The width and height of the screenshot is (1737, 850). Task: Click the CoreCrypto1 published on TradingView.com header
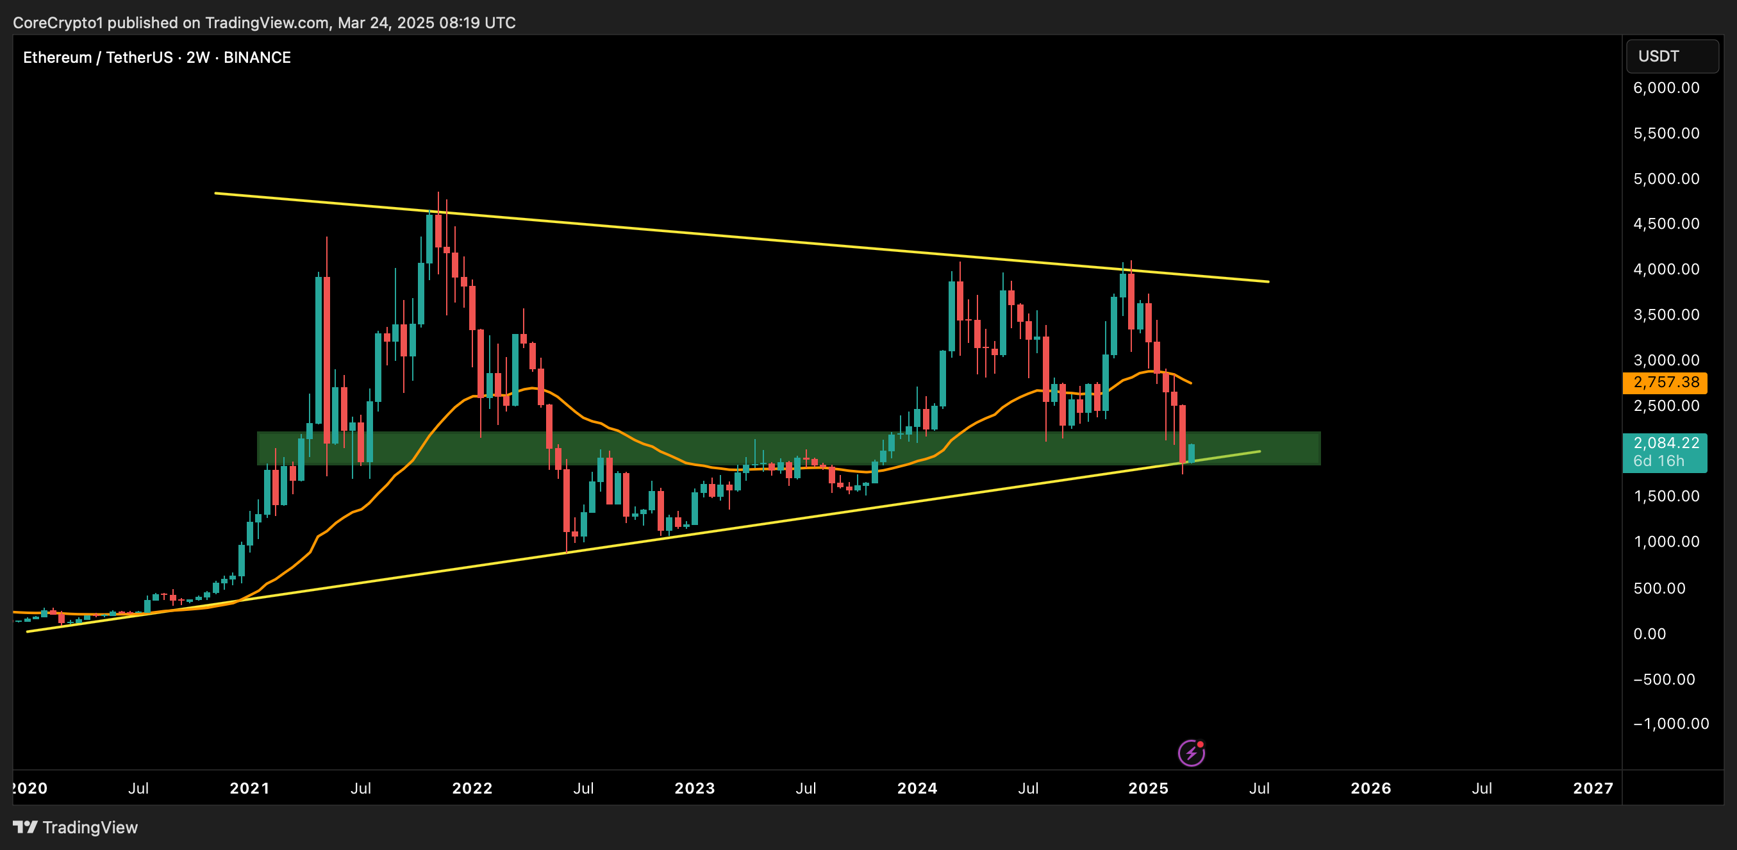pyautogui.click(x=264, y=22)
